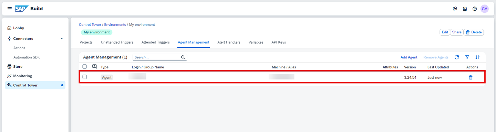Click the My environment tag
Viewport: 496px width, 132px height.
click(x=97, y=32)
